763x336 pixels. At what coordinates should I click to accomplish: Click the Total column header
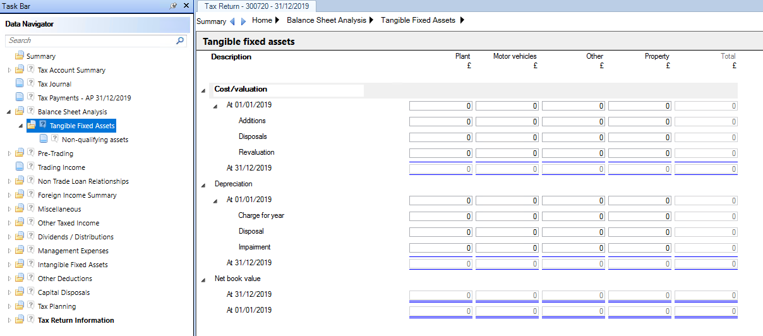(728, 56)
